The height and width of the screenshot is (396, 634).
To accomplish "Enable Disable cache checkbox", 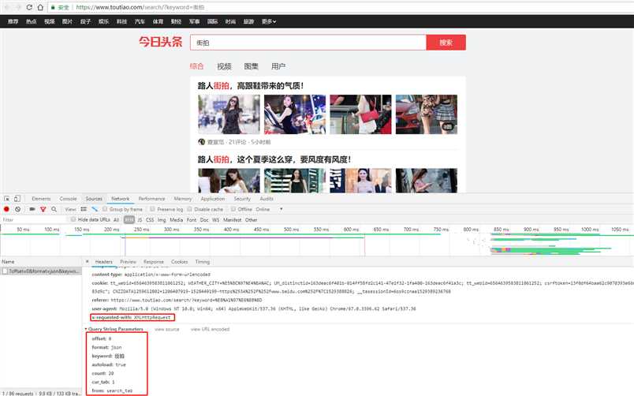I will pos(189,209).
